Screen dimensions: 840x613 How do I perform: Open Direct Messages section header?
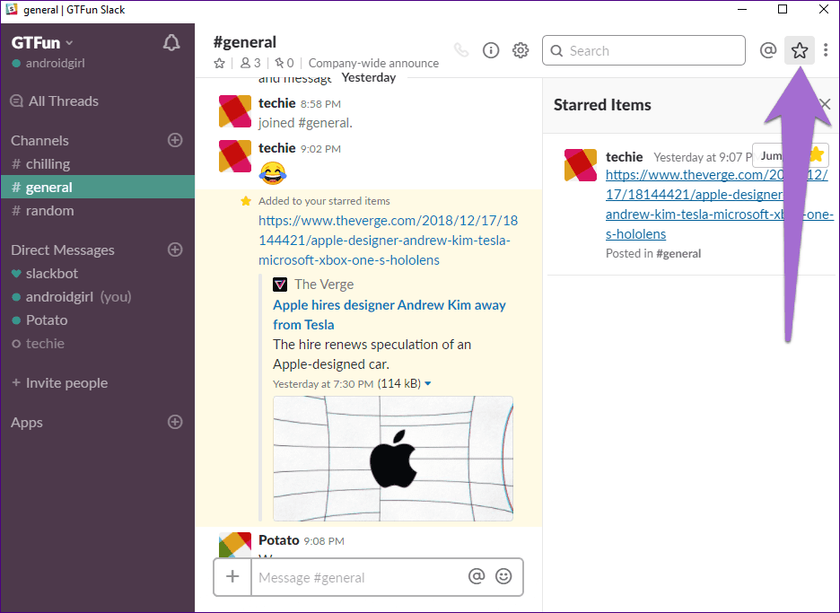[x=63, y=250]
